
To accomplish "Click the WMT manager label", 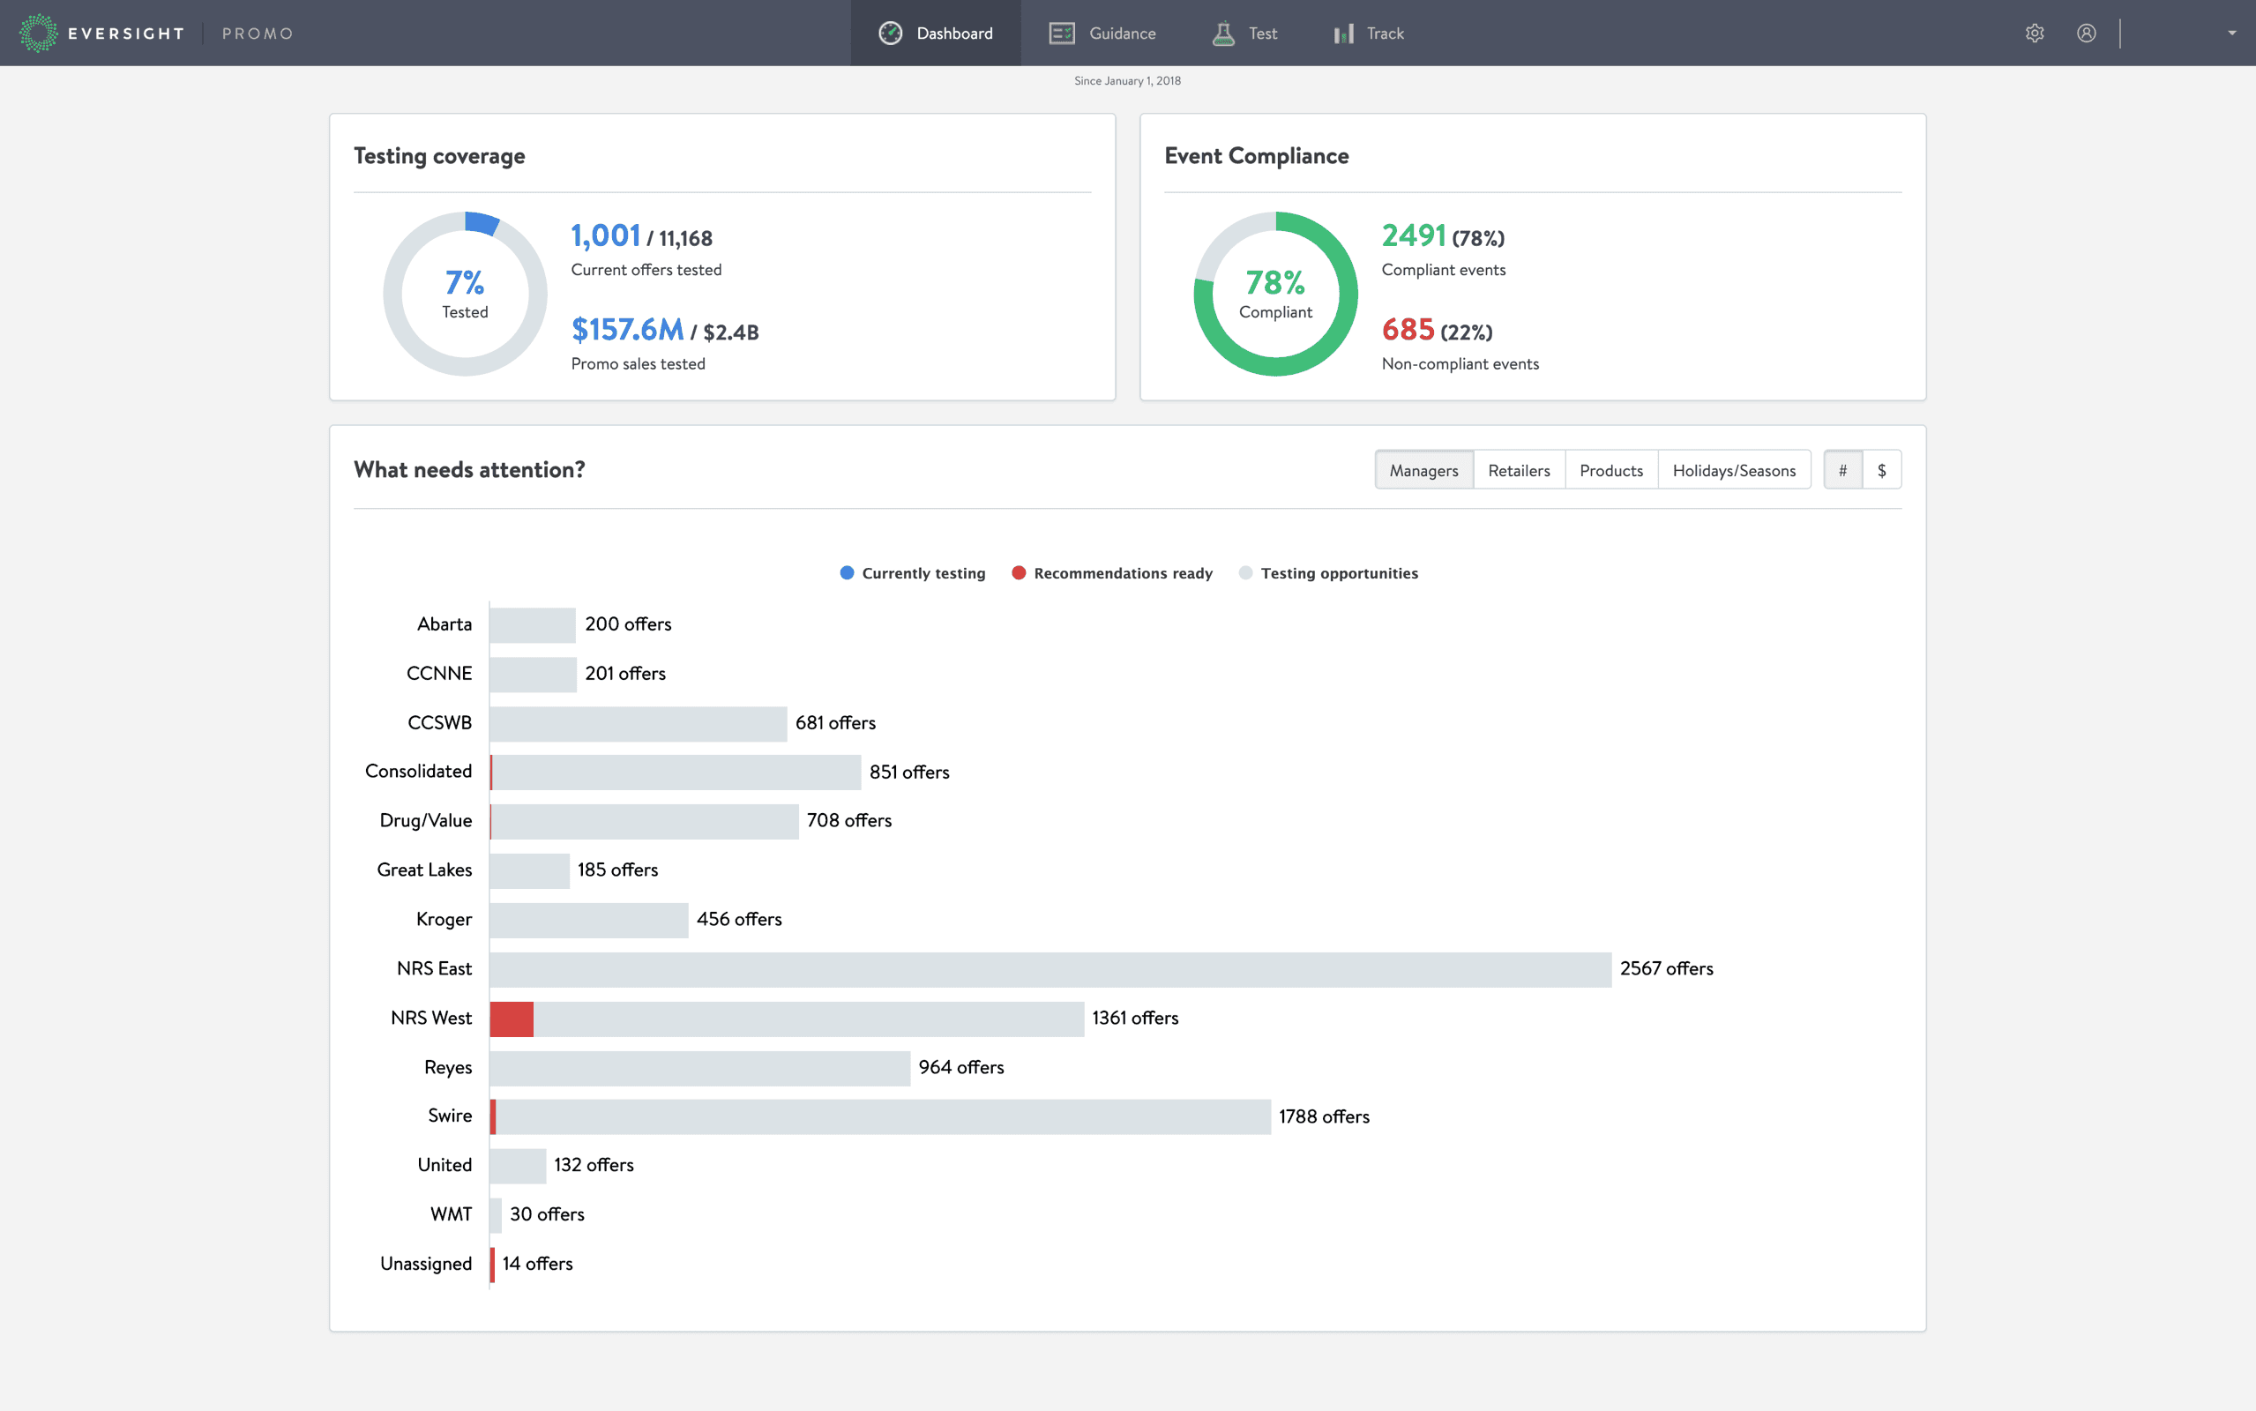I will (x=451, y=1215).
